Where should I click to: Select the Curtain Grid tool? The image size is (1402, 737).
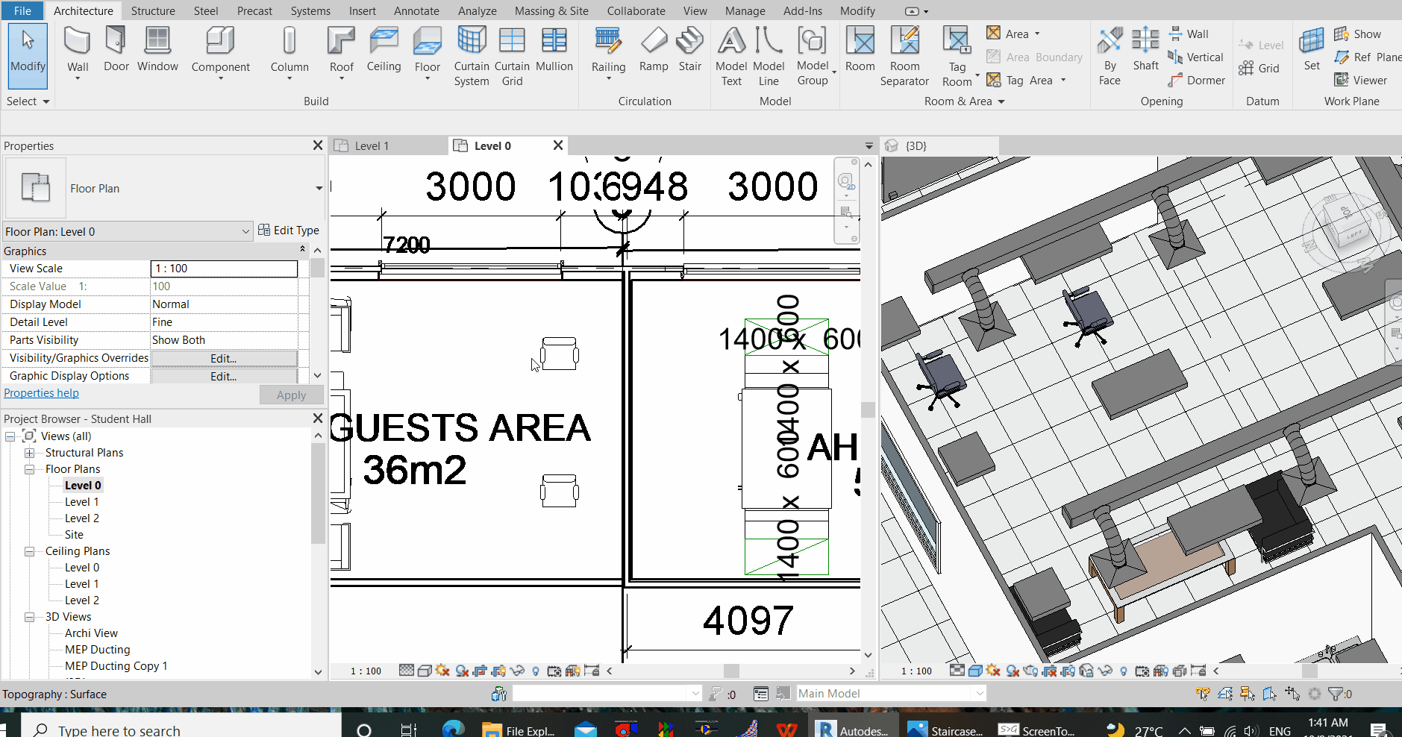click(512, 56)
